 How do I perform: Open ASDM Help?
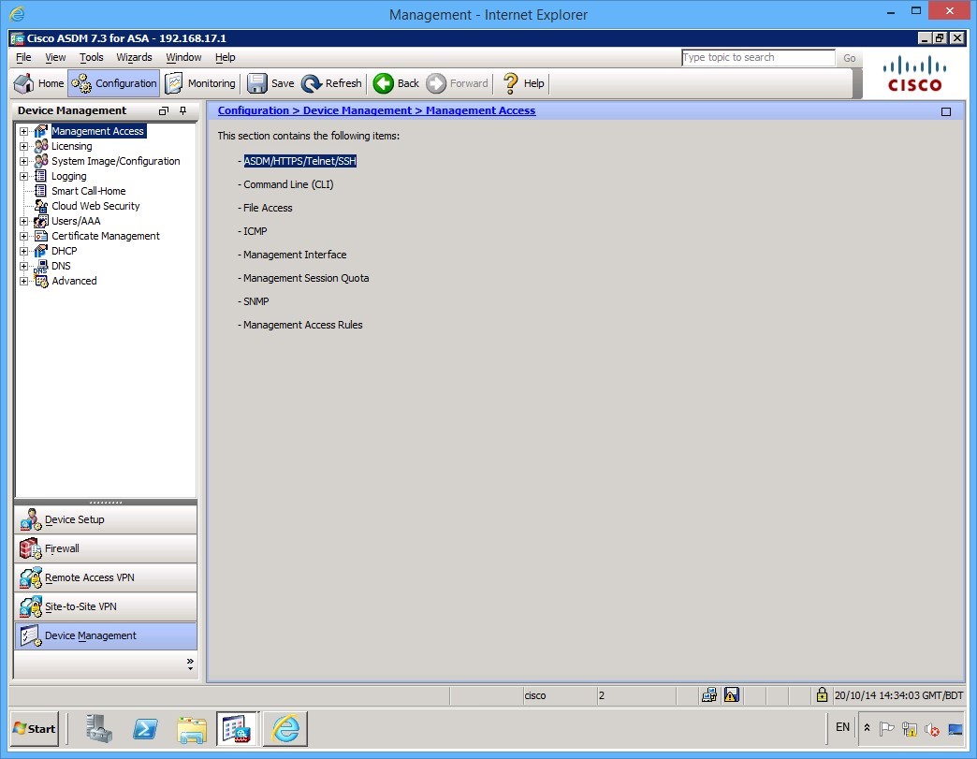click(x=522, y=83)
